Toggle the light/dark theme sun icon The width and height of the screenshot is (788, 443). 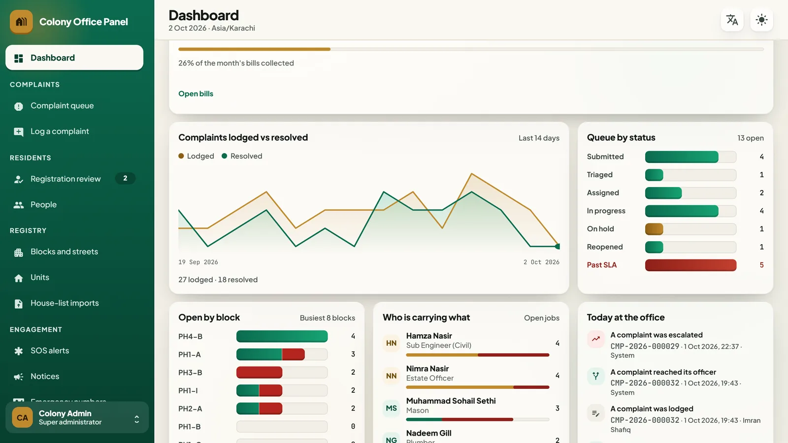pos(761,20)
